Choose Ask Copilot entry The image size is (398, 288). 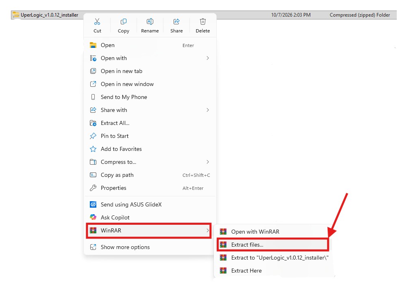coord(150,217)
